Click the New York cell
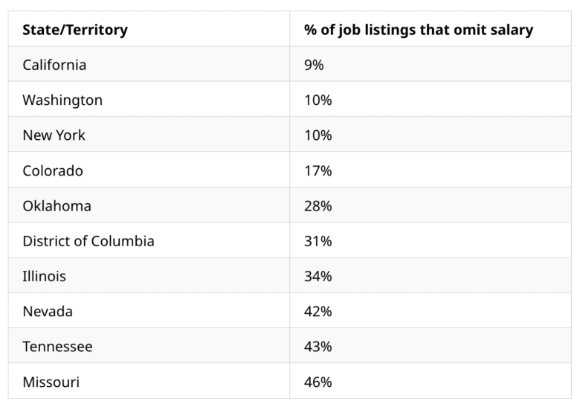Viewport: 580px width, 404px height. [54, 135]
